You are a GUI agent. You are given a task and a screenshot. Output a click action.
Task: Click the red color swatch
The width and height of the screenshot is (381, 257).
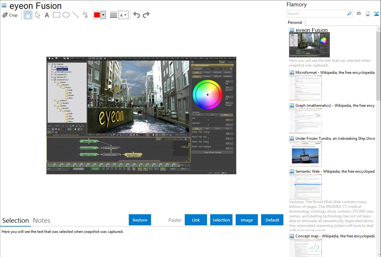pyautogui.click(x=97, y=15)
